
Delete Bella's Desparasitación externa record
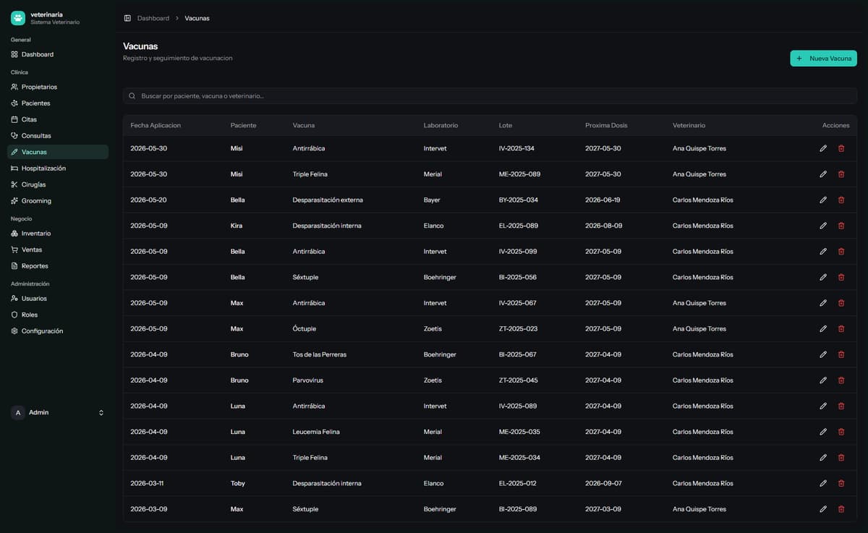[841, 200]
